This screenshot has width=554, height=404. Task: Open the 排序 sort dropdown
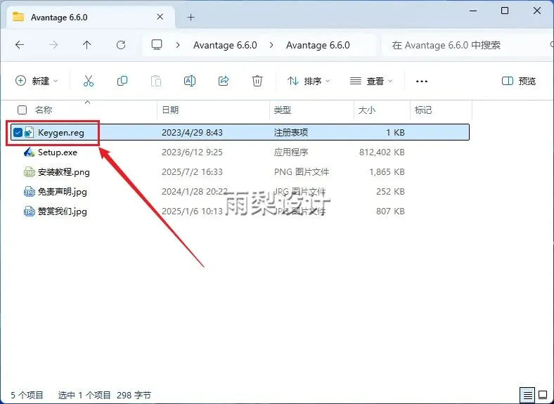pos(309,81)
